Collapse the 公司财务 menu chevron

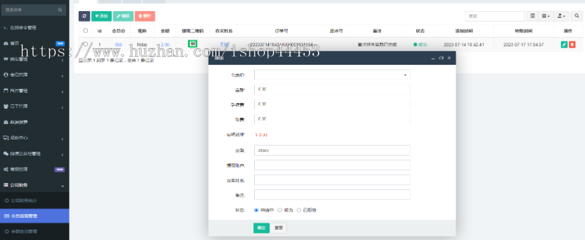62,186
